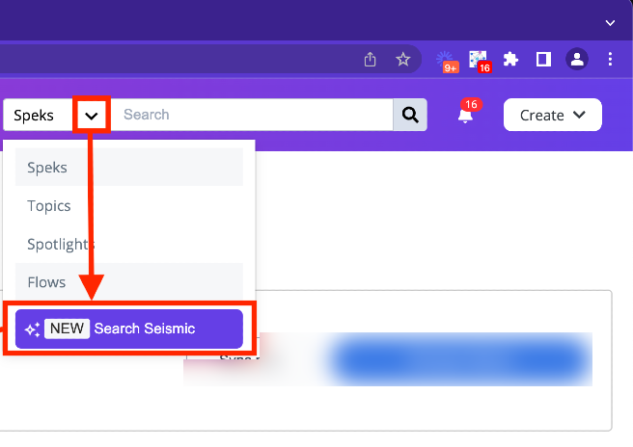This screenshot has height=447, width=633.
Task: Open the Speks search scope dropdown
Action: pyautogui.click(x=92, y=116)
